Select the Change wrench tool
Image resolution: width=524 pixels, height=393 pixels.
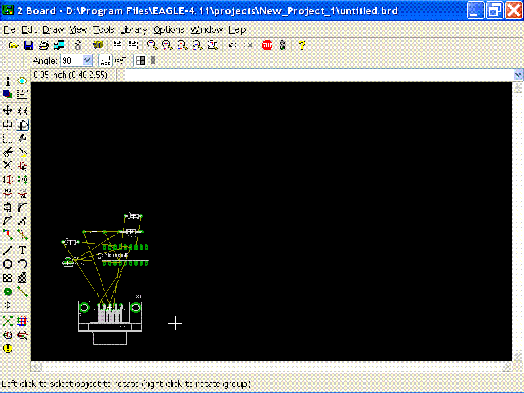click(22, 138)
